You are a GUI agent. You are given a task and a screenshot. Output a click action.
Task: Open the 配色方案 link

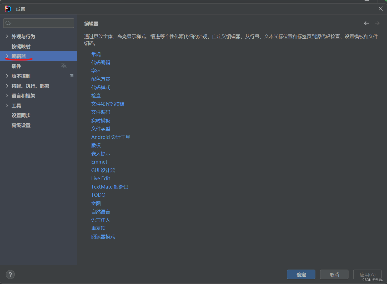pos(101,79)
